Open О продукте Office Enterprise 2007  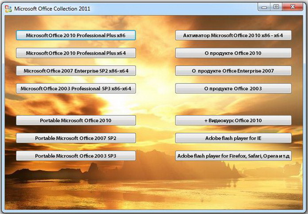pos(233,71)
